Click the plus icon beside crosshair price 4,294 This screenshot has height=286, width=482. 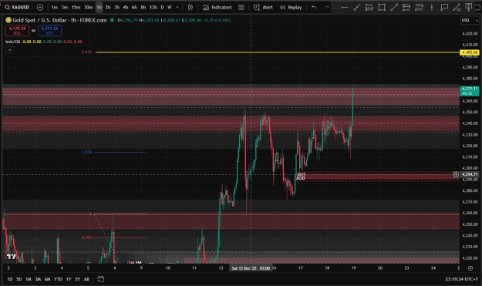tap(456, 174)
